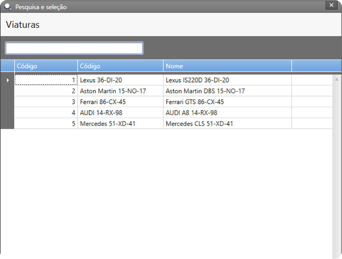This screenshot has width=342, height=259.
Task: Focus the Viaturas search text box
Action: 74,48
